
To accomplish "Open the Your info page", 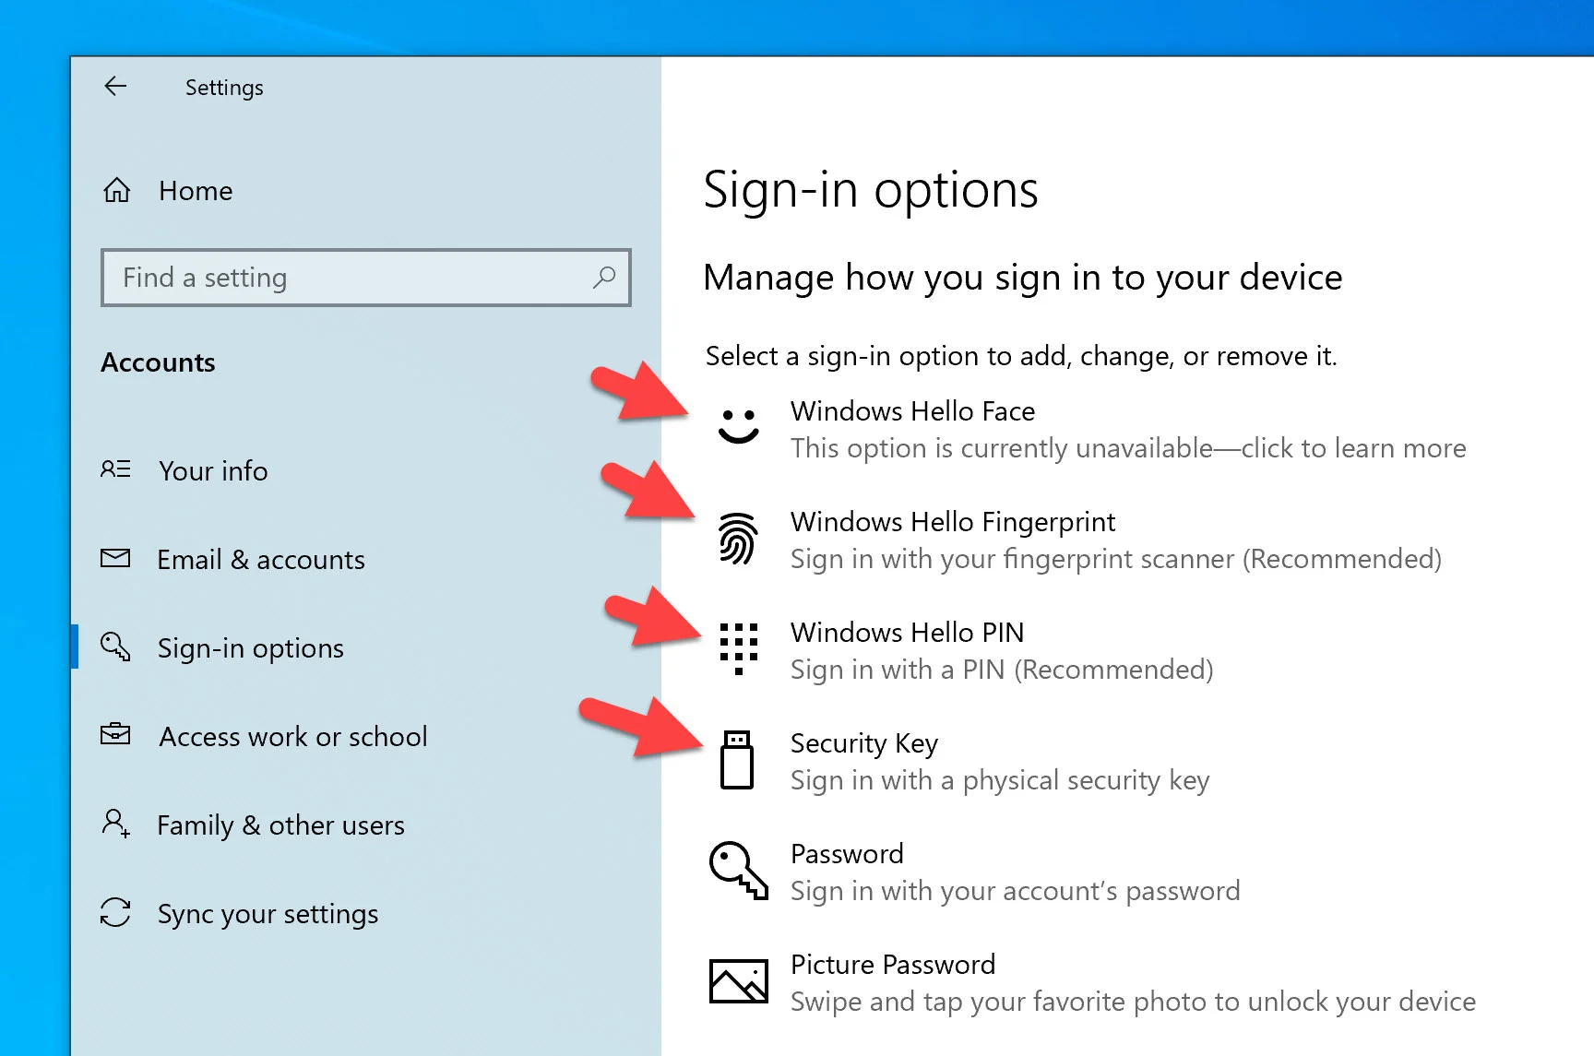I will [365, 470].
